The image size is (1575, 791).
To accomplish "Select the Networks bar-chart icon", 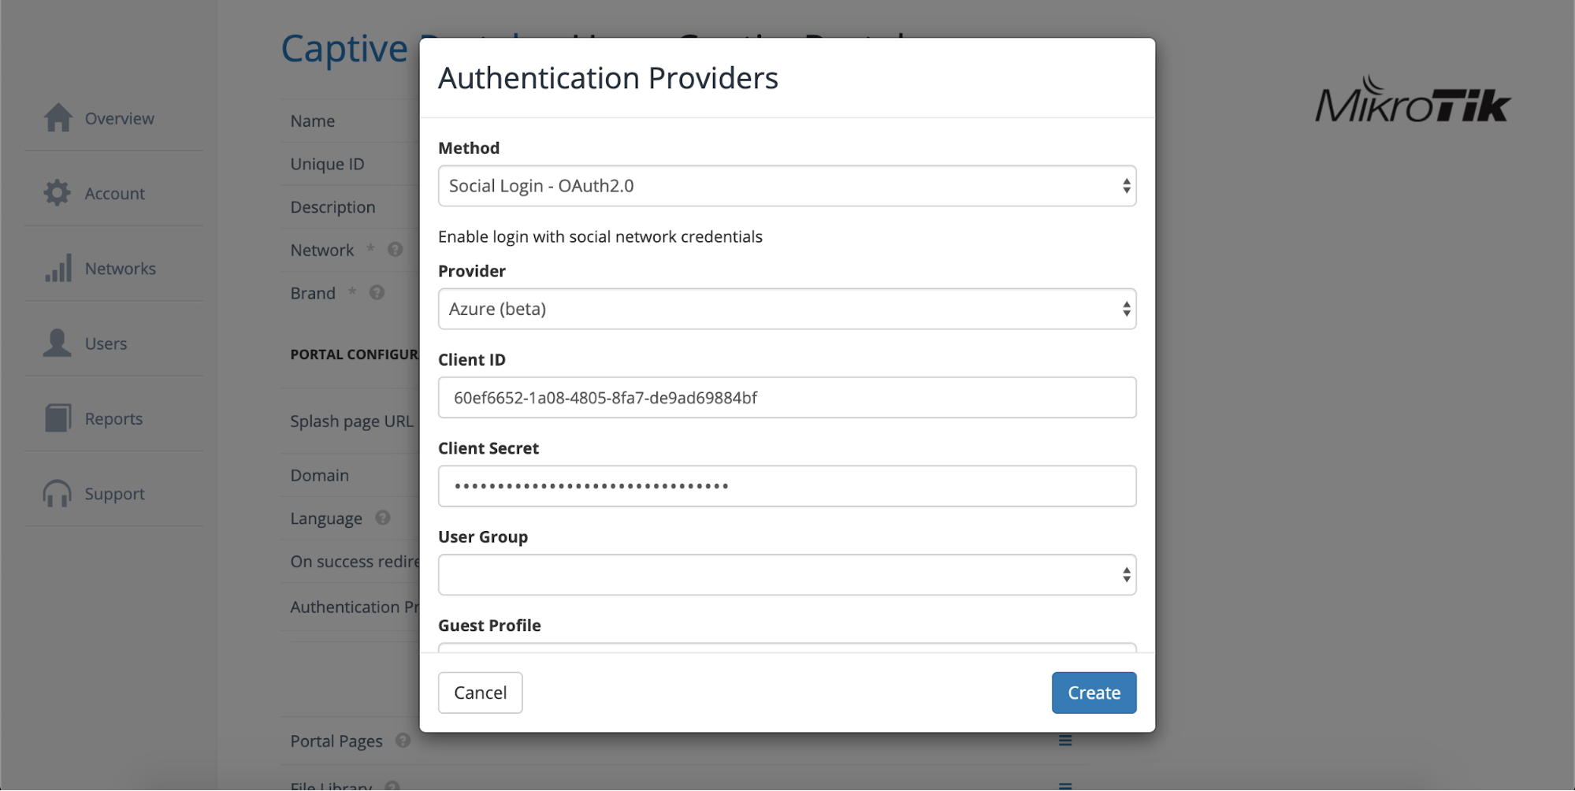I will pos(56,268).
